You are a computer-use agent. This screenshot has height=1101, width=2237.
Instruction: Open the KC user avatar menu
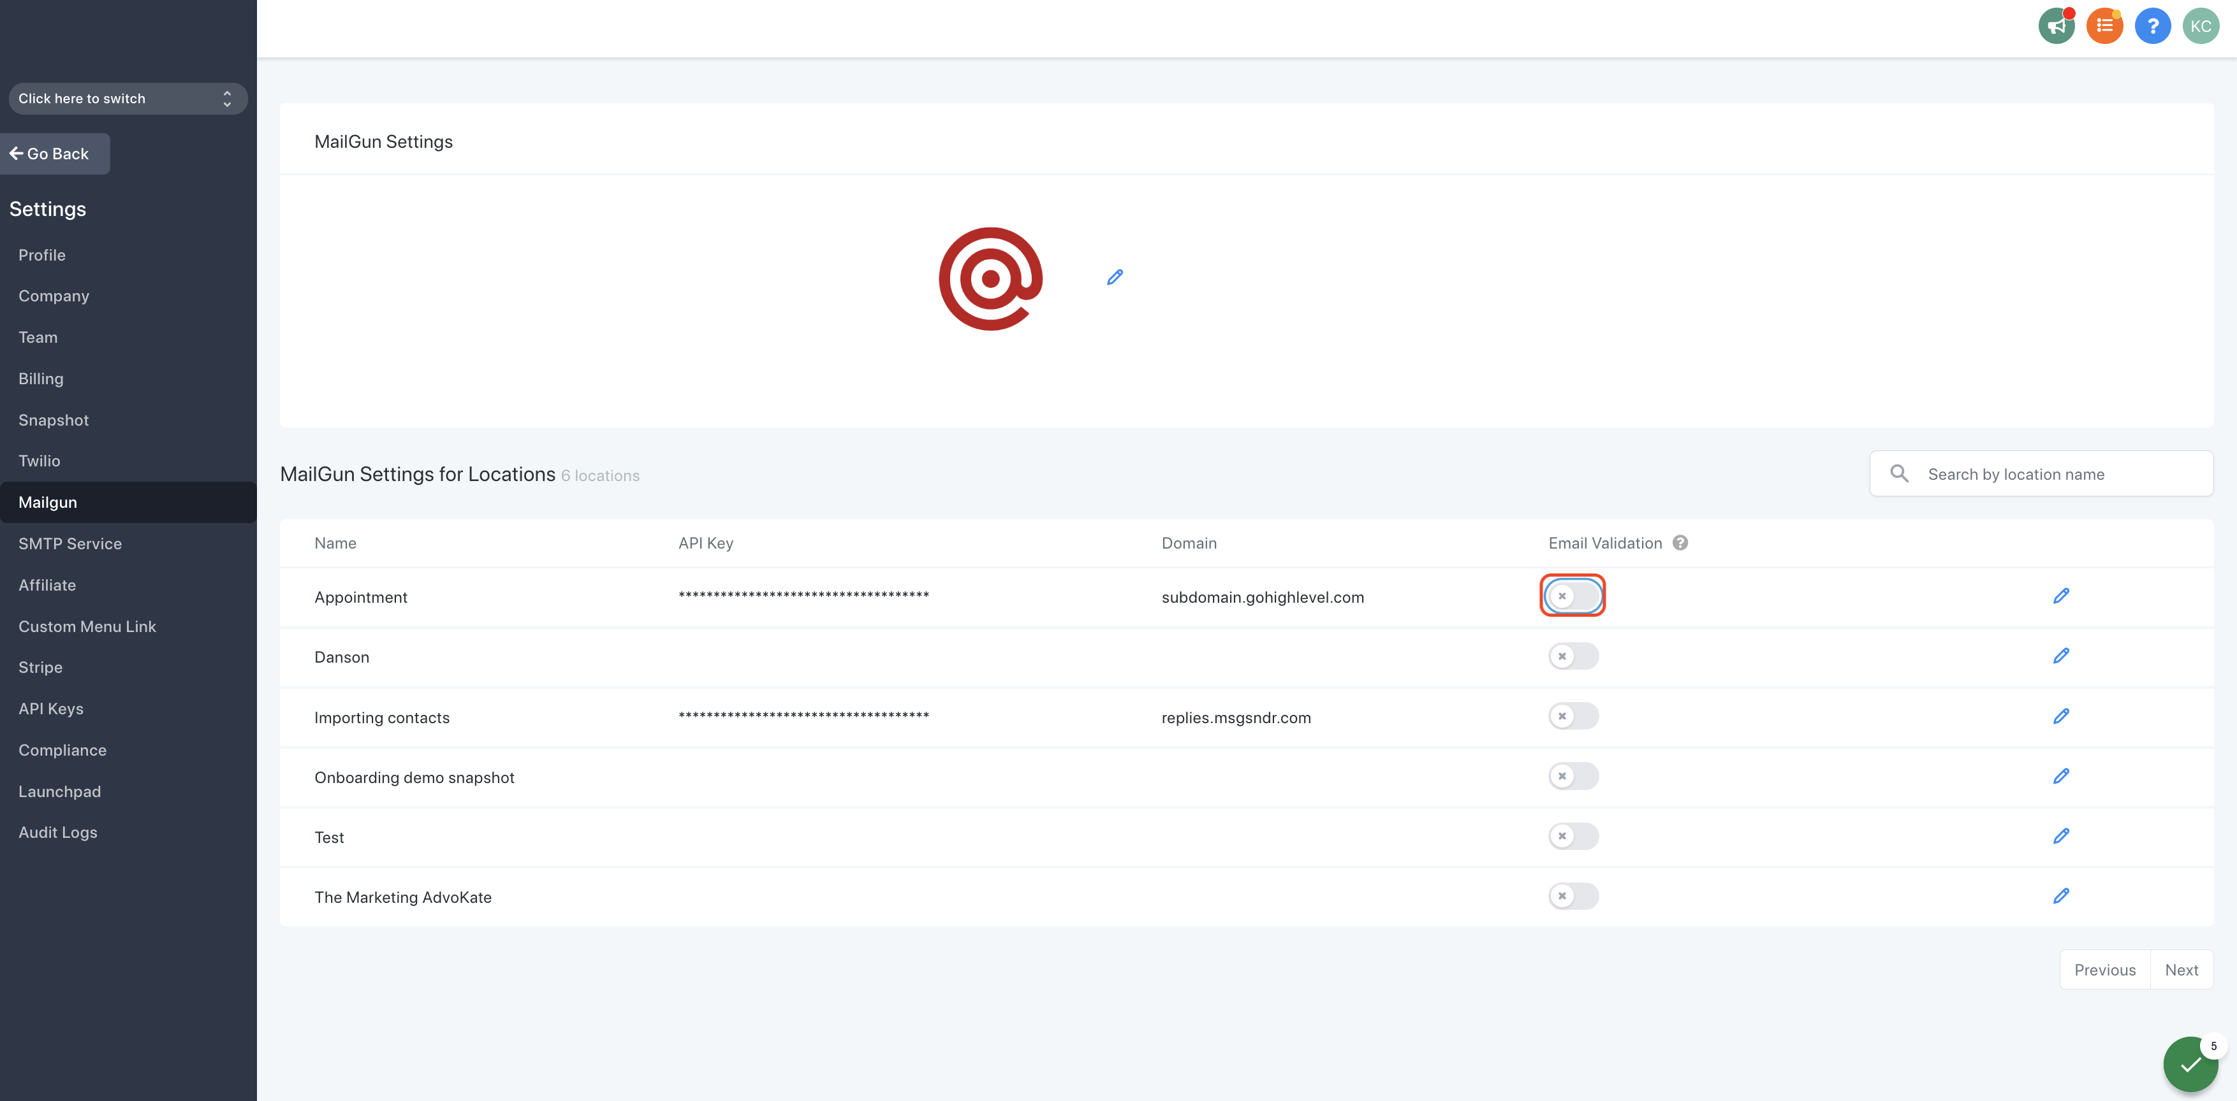click(2201, 26)
